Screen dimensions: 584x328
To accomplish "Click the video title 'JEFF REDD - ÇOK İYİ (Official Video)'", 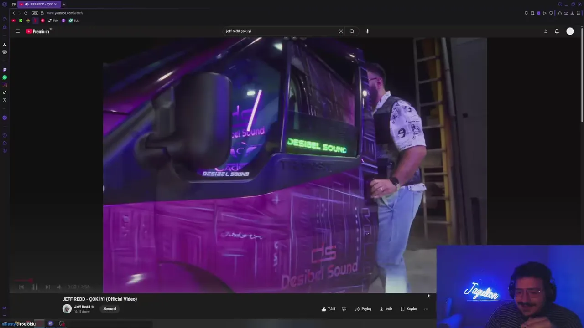I will click(x=99, y=299).
